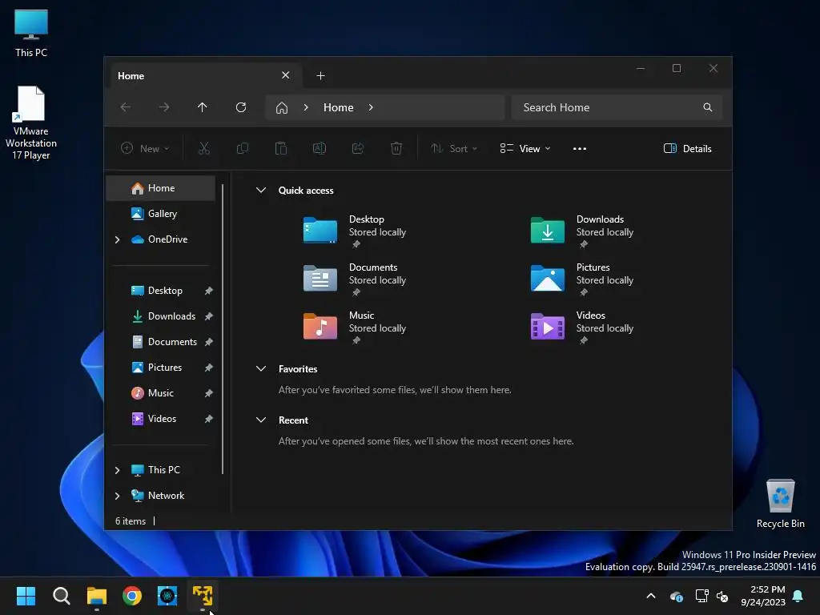
Task: Click pin icon next to sidebar Documents
Action: click(208, 342)
